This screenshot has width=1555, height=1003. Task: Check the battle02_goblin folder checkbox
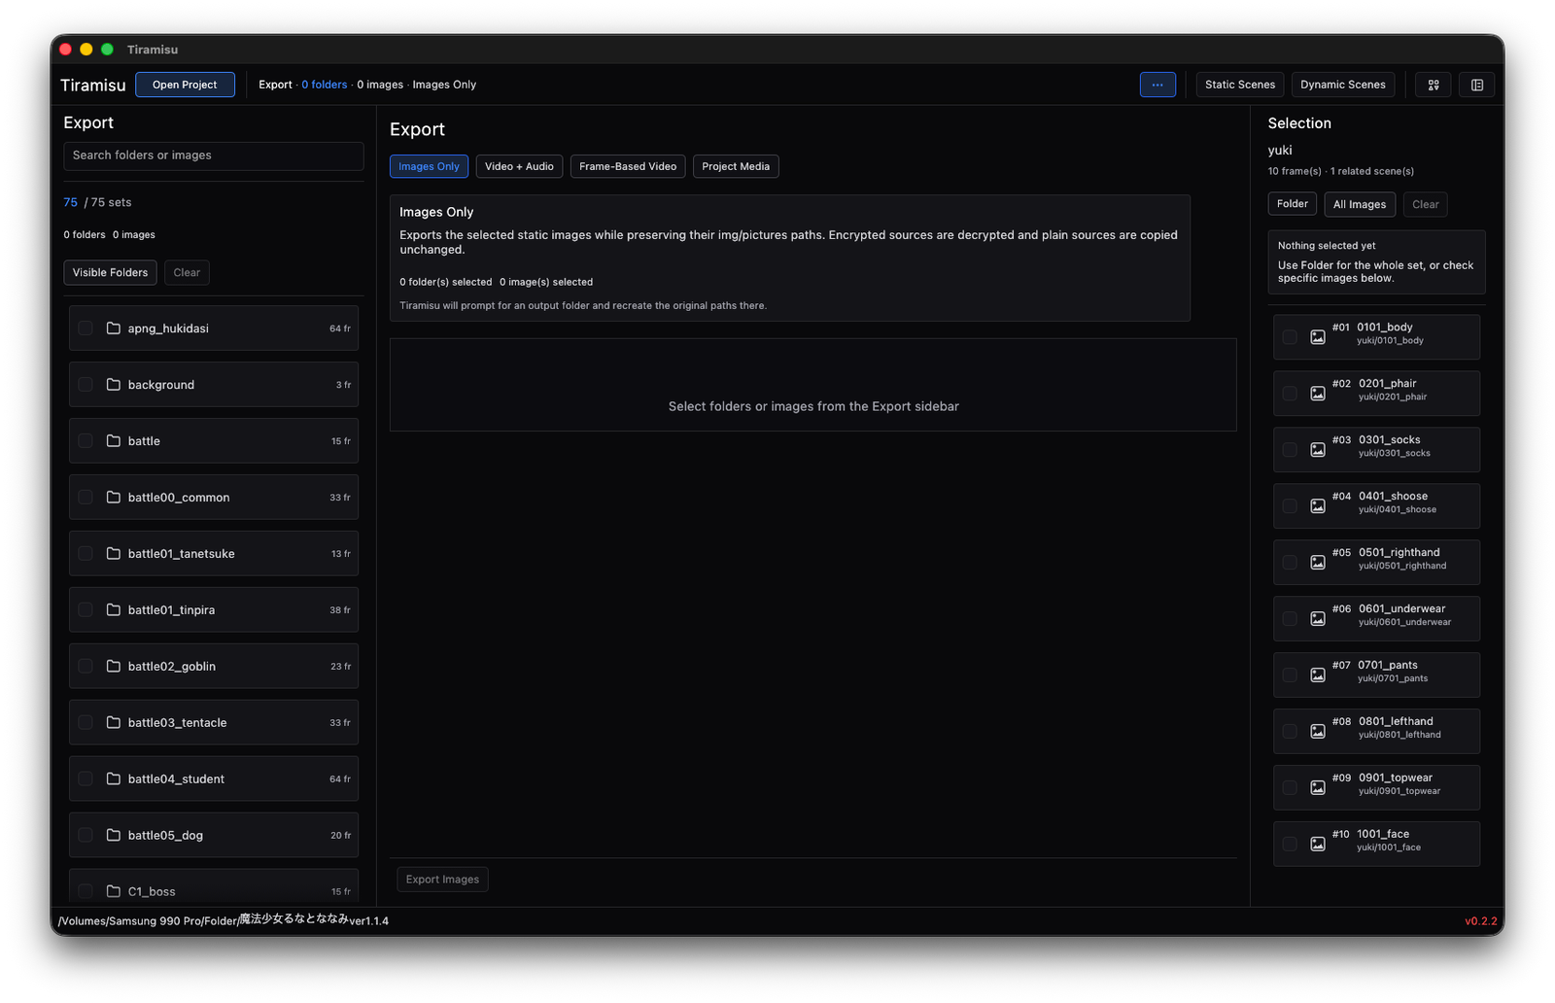click(86, 667)
